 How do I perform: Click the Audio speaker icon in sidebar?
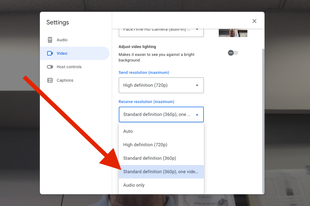point(50,40)
